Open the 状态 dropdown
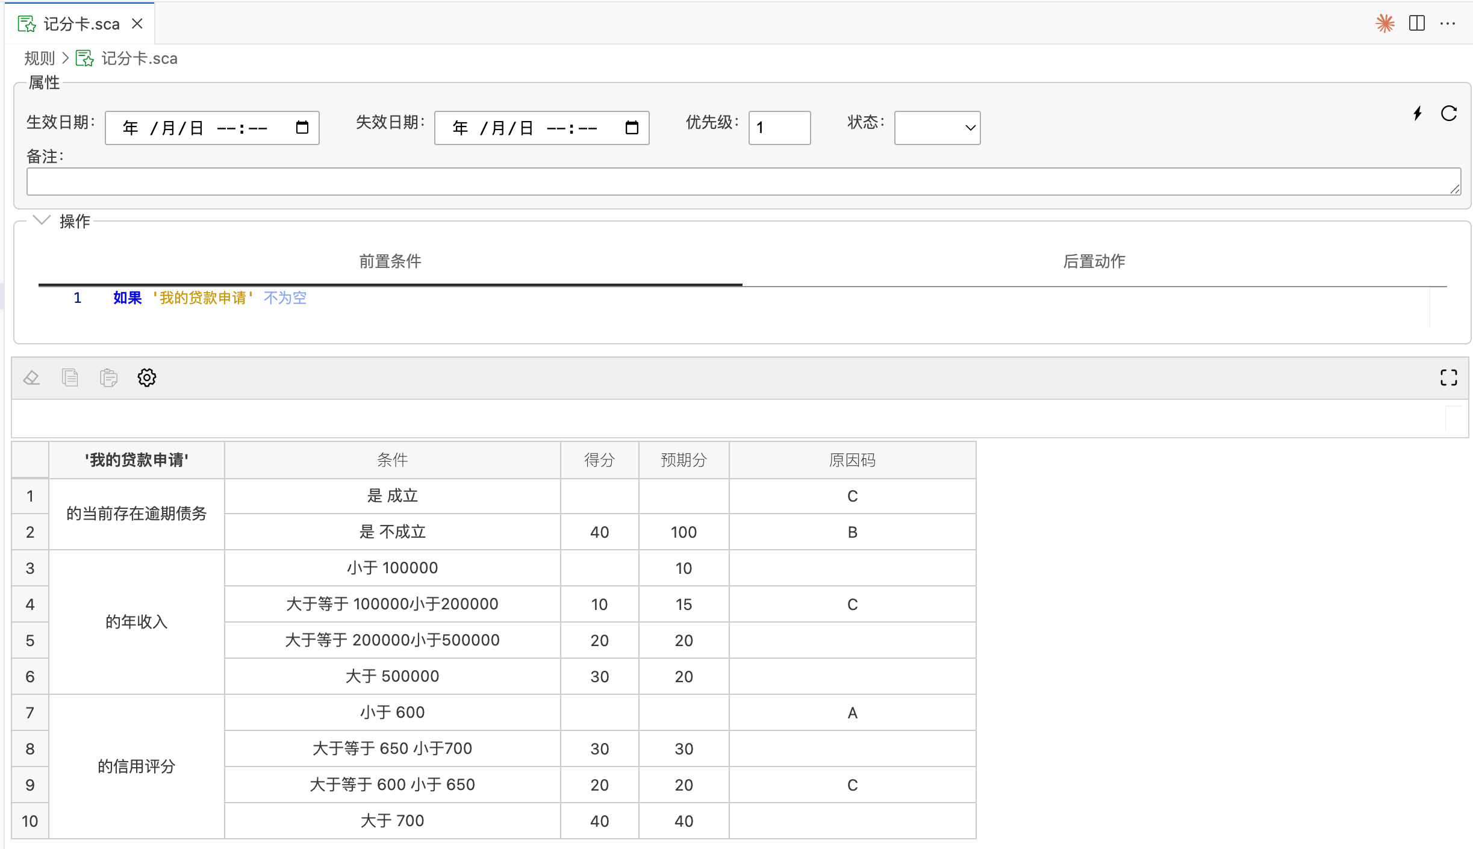 pos(937,128)
